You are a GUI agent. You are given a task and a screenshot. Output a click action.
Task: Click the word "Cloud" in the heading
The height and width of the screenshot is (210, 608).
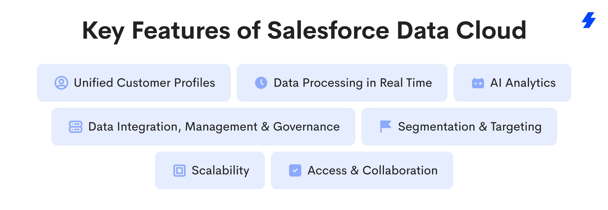[x=491, y=30]
